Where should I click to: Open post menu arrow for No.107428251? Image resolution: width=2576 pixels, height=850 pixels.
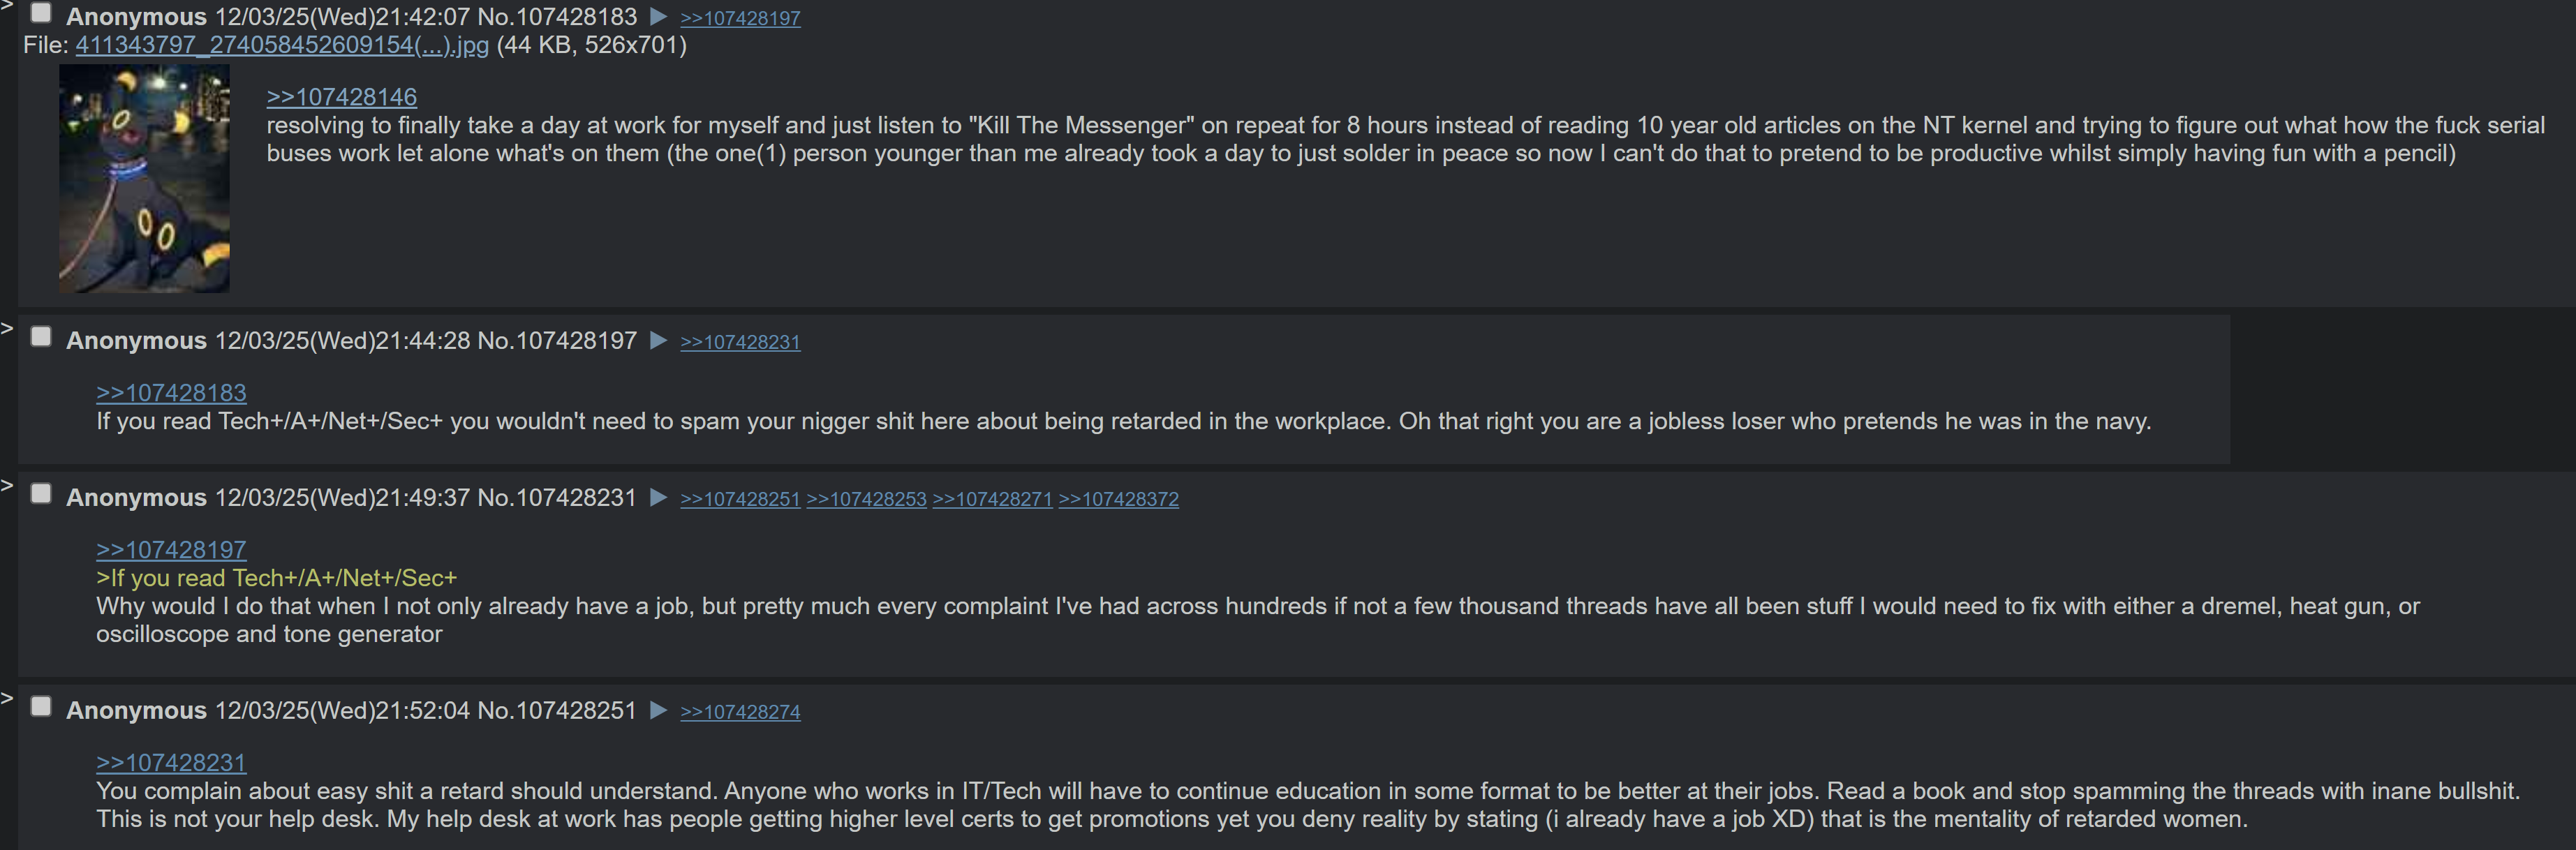click(x=658, y=711)
